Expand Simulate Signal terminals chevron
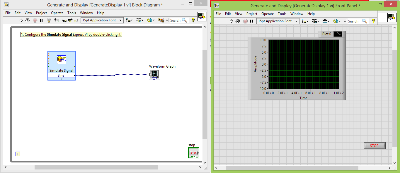Image resolution: width=400 pixels, height=173 pixels. [62, 79]
